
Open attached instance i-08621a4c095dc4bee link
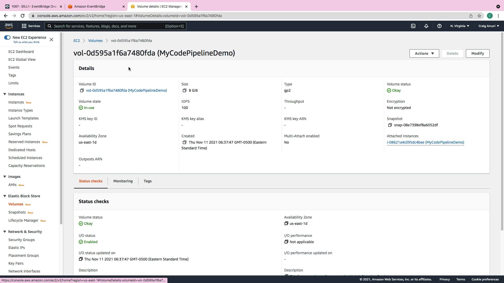click(x=425, y=142)
